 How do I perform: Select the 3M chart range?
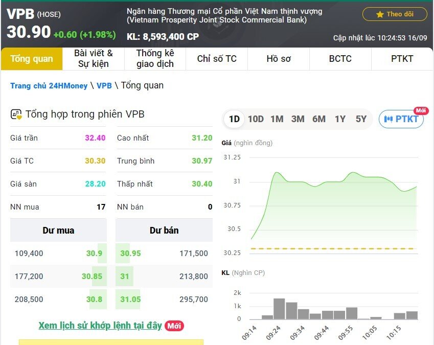[298, 119]
